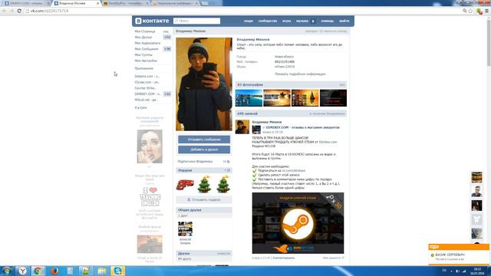Open My Audio in left sidebar
This screenshot has height=276, width=491.
click(147, 43)
